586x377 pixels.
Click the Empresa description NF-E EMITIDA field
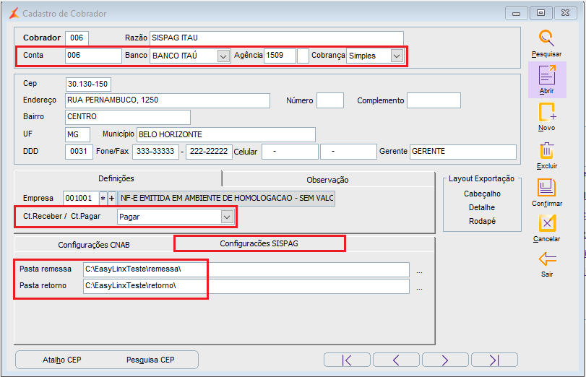[227, 199]
